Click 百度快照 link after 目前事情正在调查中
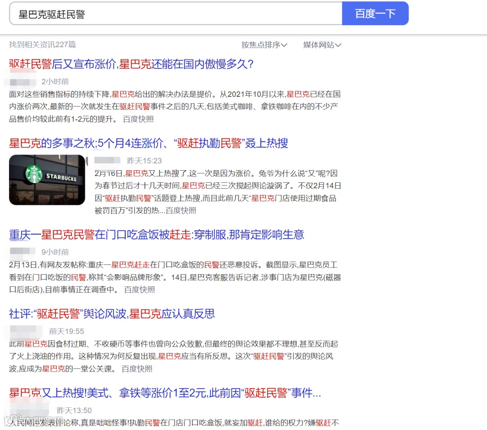Viewport: 487px width, 430px height. point(140,290)
